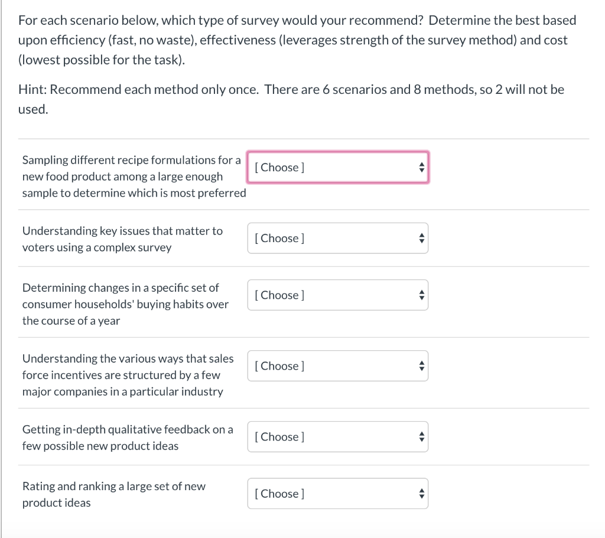Click the arrow icon on the sales force incentives dropdown
Image resolution: width=605 pixels, height=538 pixels.
pyautogui.click(x=422, y=366)
